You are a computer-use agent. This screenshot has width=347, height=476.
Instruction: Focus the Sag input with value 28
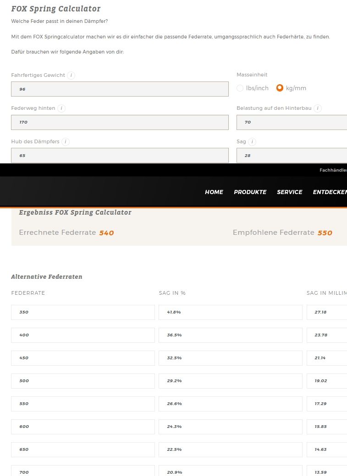click(x=292, y=156)
